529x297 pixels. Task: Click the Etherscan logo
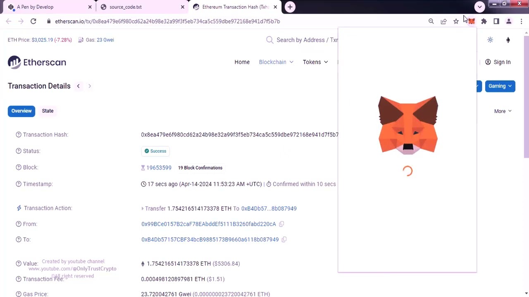37,62
